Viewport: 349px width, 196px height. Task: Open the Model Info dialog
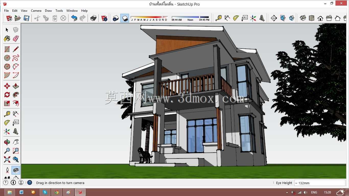click(x=104, y=18)
